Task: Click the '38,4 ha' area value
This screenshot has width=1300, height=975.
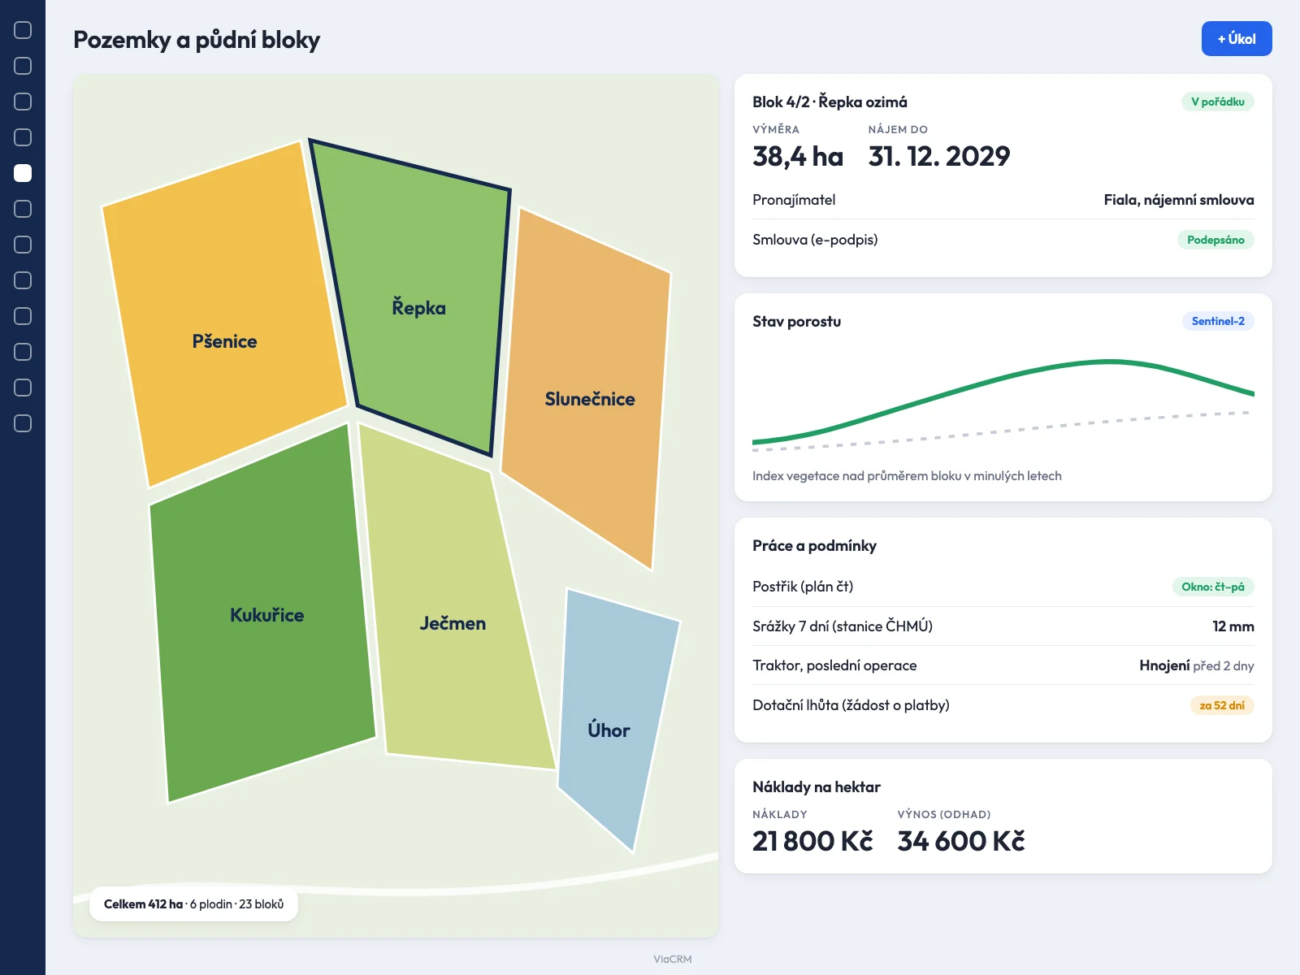Action: [x=798, y=156]
